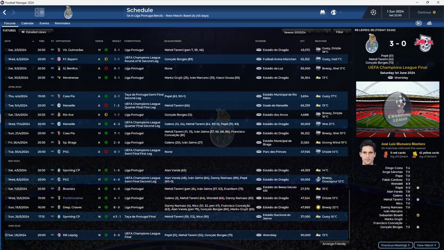The width and height of the screenshot is (444, 250).
Task: Click goal ball icon next to Pepê rating
Action: [x=418, y=188]
